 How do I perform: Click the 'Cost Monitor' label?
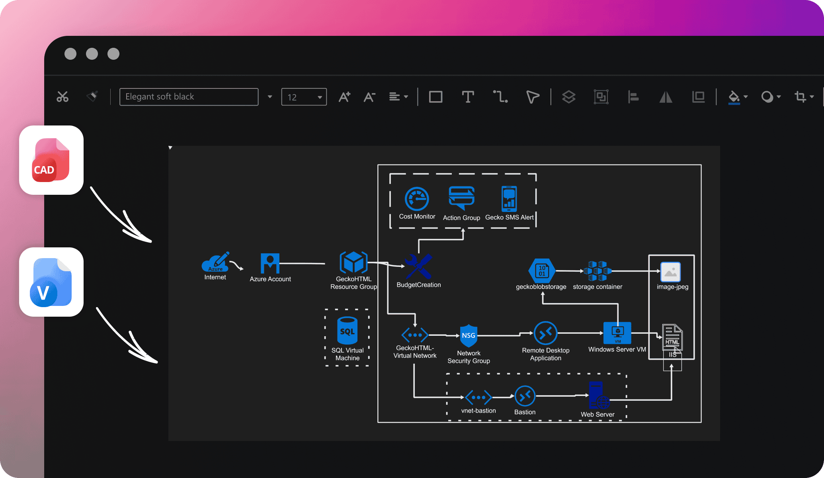tap(417, 217)
